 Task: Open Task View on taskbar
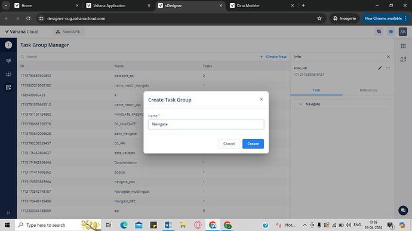tap(109, 225)
